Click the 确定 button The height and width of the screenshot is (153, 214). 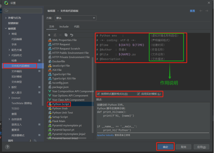click(x=165, y=147)
